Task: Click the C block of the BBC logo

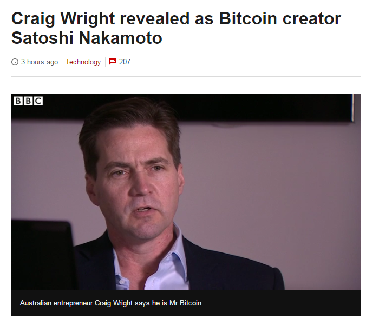Action: (x=38, y=101)
